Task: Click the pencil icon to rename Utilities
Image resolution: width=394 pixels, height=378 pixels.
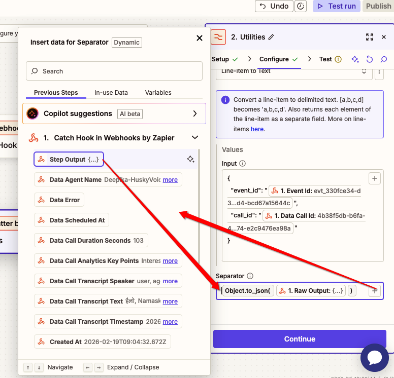Action: click(271, 37)
